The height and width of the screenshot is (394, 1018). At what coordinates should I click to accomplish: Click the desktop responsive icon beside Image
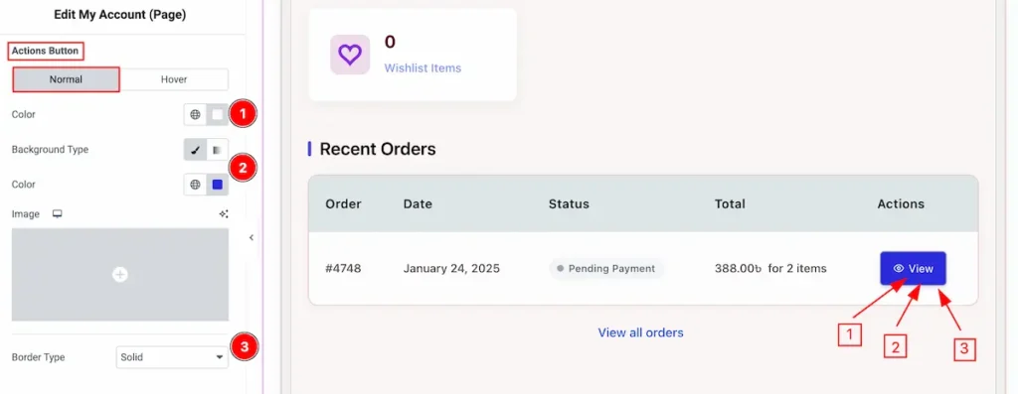point(57,213)
